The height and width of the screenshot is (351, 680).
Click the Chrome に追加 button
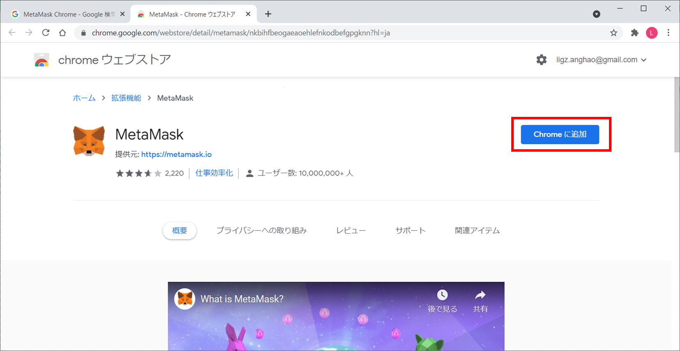click(x=560, y=134)
